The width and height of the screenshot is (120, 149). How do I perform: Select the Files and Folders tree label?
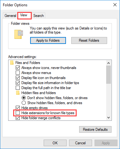[x=28, y=63]
